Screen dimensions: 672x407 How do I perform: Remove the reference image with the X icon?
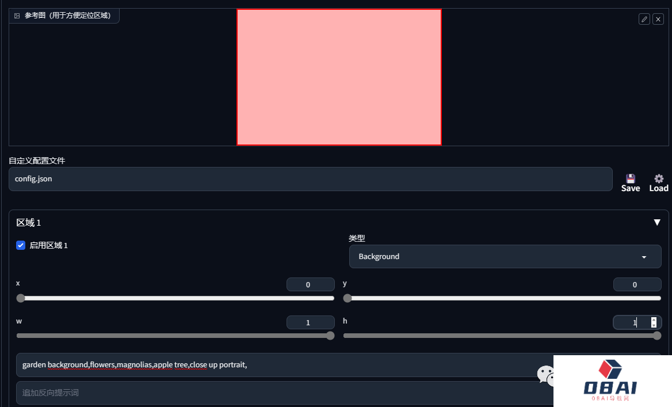point(658,19)
